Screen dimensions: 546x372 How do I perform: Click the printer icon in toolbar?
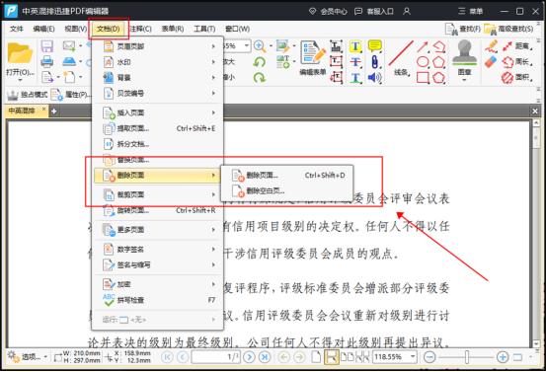47,61
